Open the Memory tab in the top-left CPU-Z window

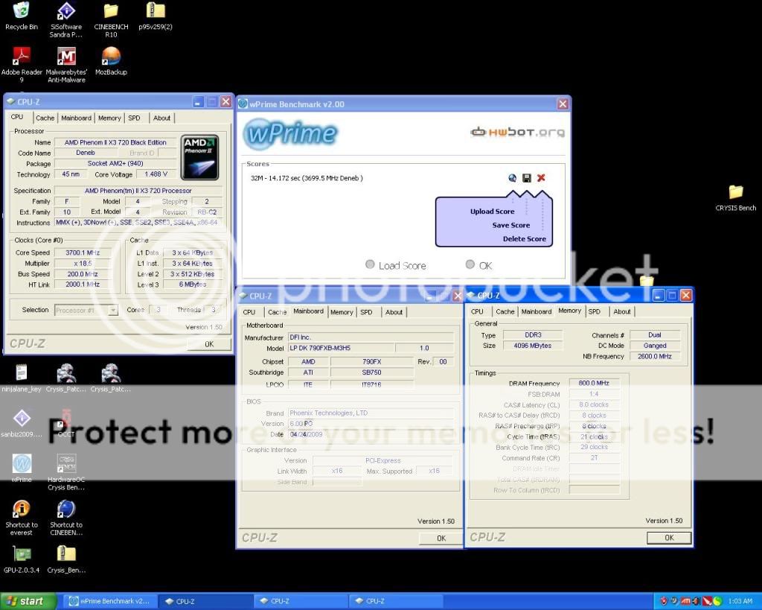tap(109, 118)
